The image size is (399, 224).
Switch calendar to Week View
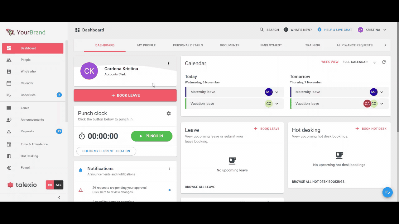[x=330, y=62]
